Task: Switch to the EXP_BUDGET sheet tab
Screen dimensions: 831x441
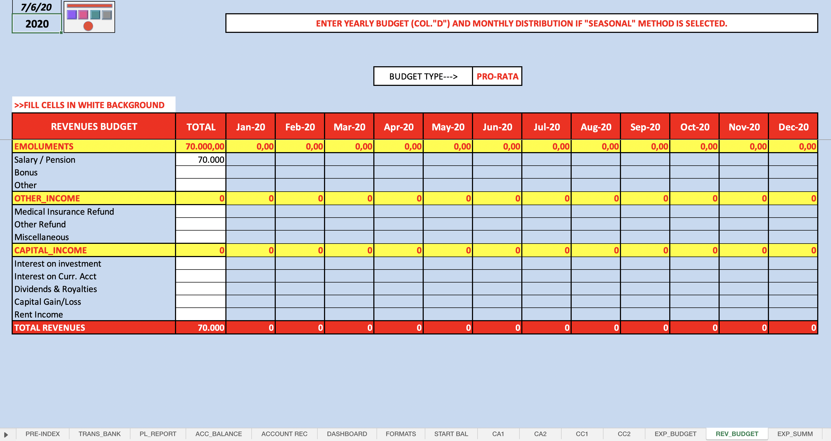Action: pyautogui.click(x=676, y=434)
